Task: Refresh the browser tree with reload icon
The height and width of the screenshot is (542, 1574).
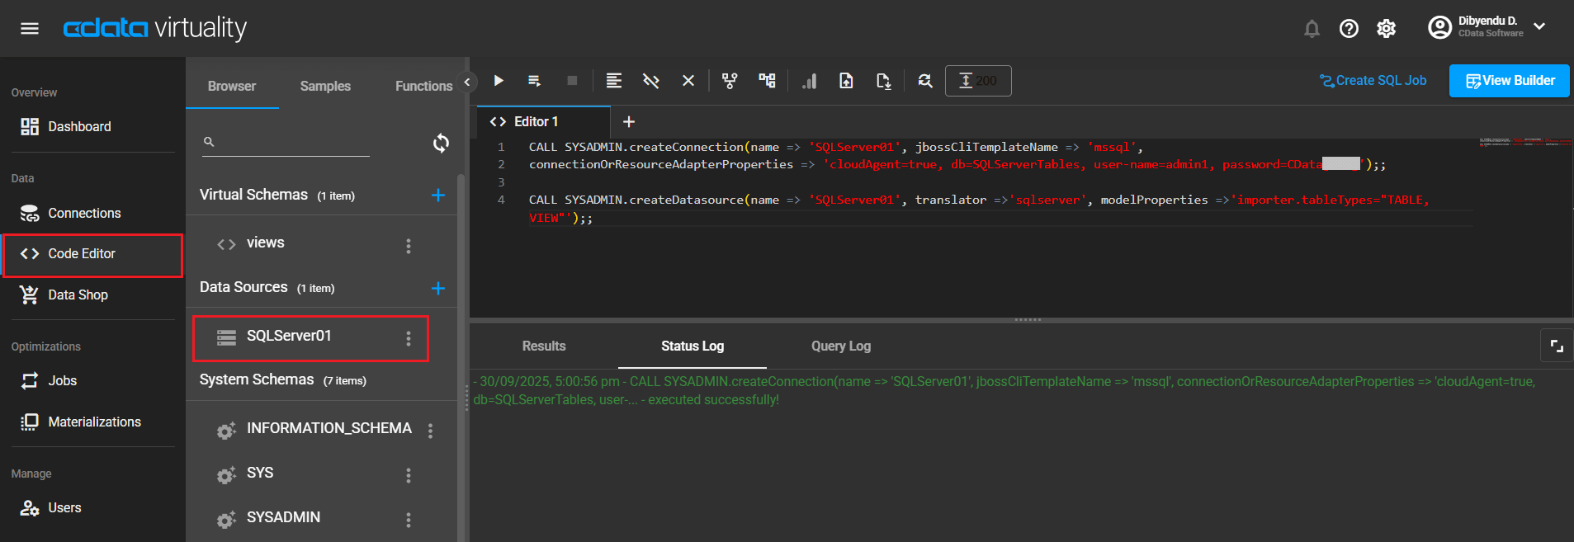Action: click(x=441, y=143)
